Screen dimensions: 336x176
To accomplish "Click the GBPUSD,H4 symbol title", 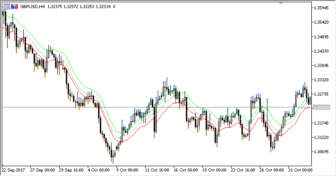I will pos(33,7).
